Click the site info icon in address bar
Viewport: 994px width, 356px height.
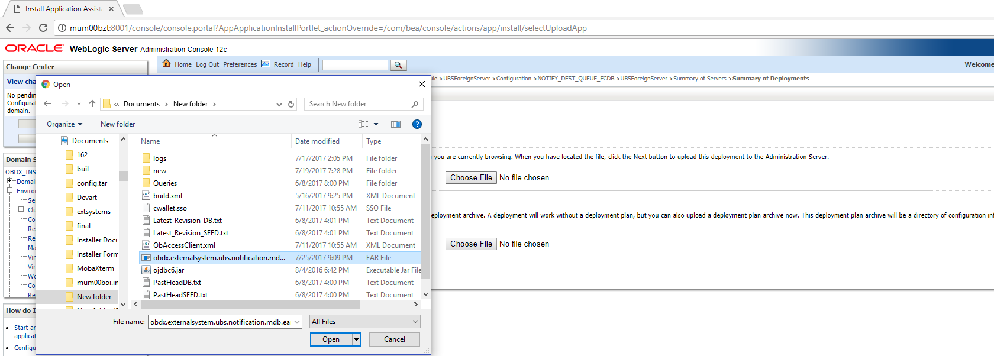62,28
